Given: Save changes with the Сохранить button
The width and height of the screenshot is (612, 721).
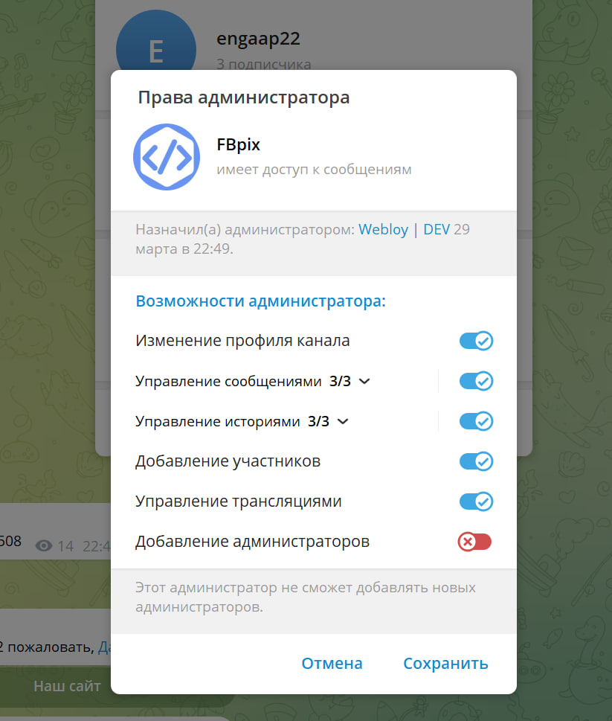Looking at the screenshot, I should click(445, 664).
